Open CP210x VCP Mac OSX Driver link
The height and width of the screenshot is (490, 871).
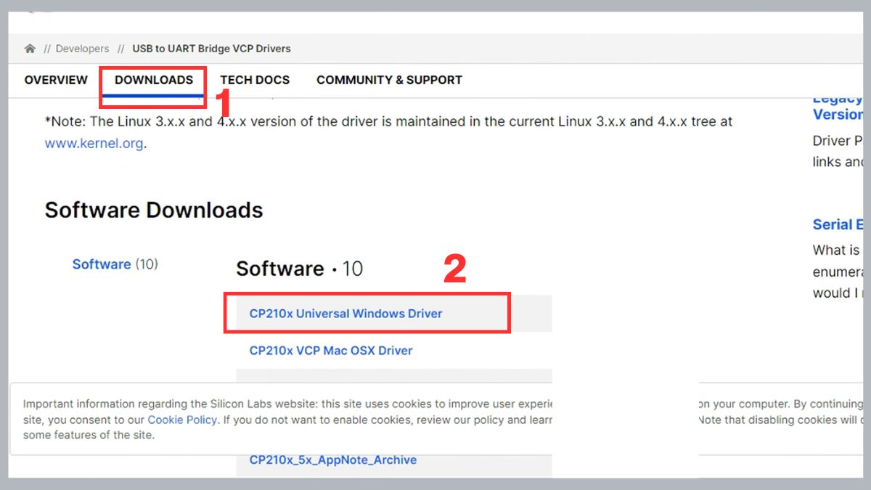331,350
